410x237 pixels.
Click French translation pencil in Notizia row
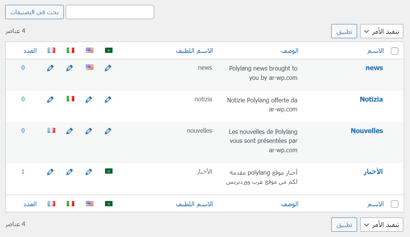pyautogui.click(x=50, y=99)
